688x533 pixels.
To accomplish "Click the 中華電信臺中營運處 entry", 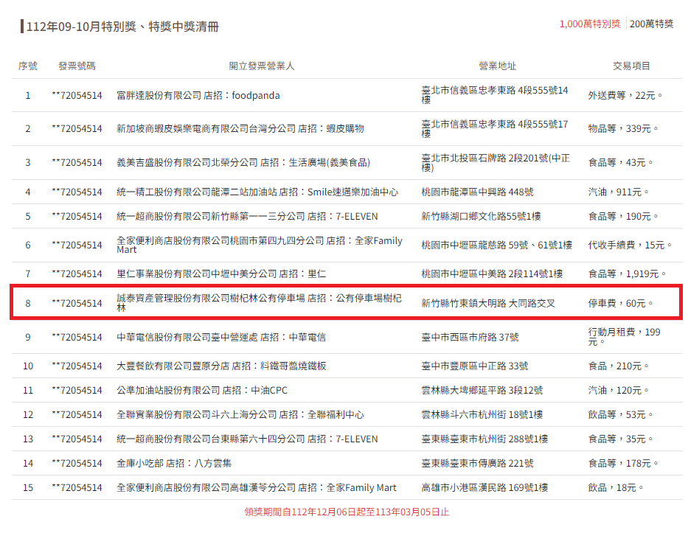I will [221, 336].
